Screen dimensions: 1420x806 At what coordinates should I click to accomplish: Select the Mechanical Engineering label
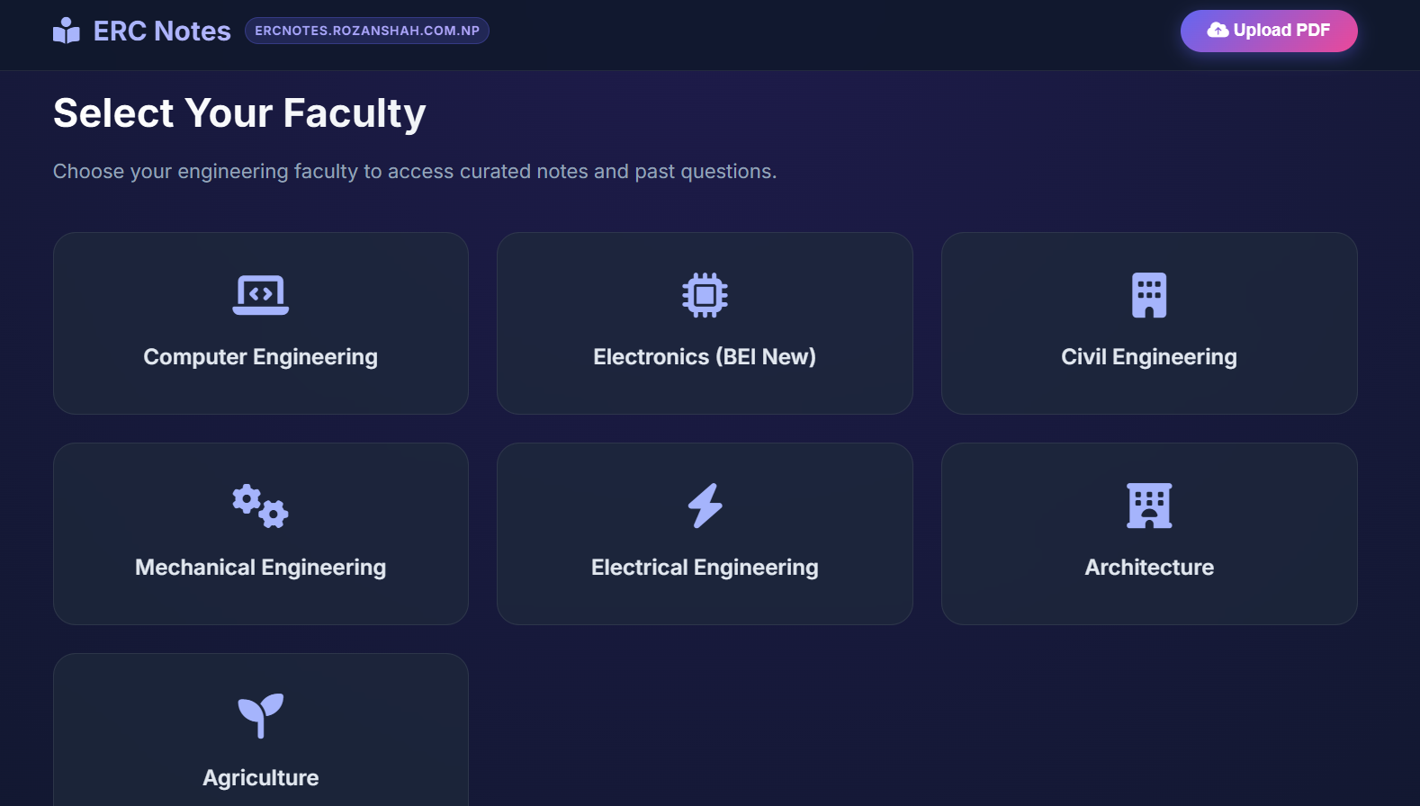click(x=261, y=568)
